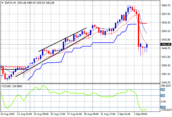Click the red horizontal segment near 3530
The image size is (172, 117).
click(x=144, y=23)
